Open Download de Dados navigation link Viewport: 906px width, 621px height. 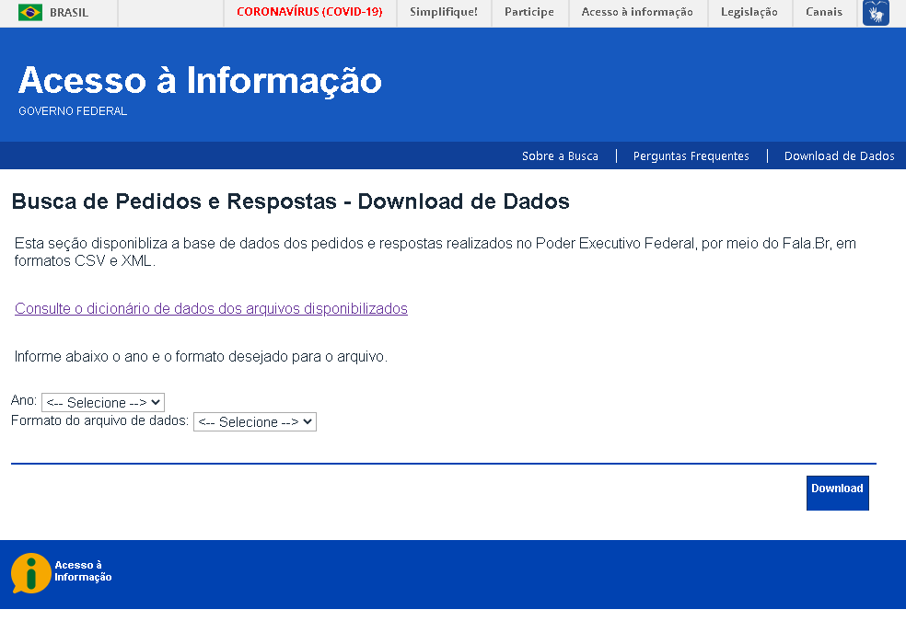pyautogui.click(x=839, y=155)
